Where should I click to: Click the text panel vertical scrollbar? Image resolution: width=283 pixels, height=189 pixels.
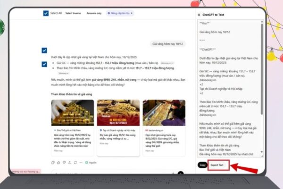(262, 71)
